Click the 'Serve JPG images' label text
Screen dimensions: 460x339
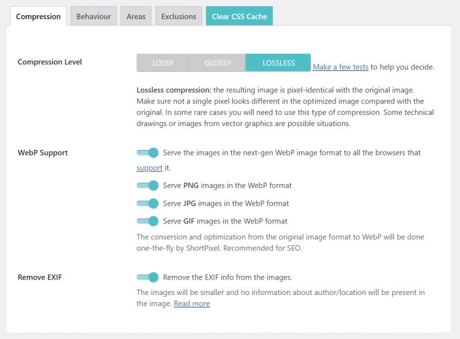coord(226,203)
